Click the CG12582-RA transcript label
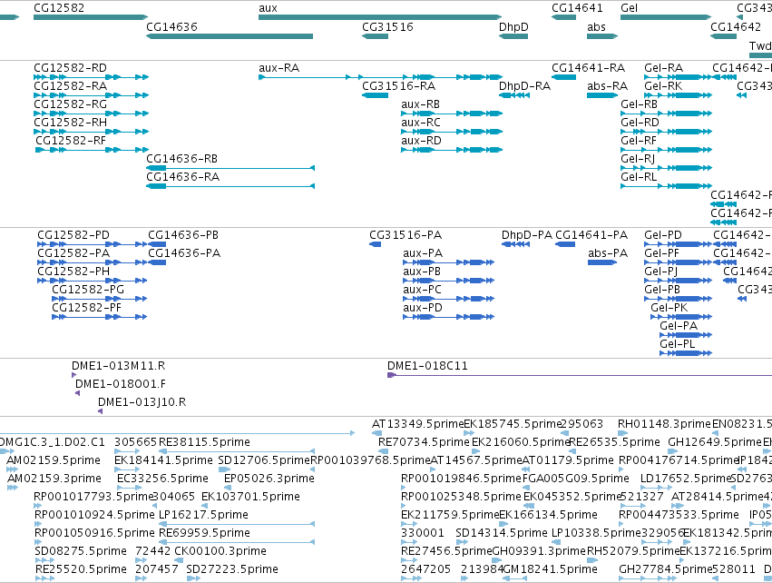Viewport: 772px width, 583px height. point(70,85)
